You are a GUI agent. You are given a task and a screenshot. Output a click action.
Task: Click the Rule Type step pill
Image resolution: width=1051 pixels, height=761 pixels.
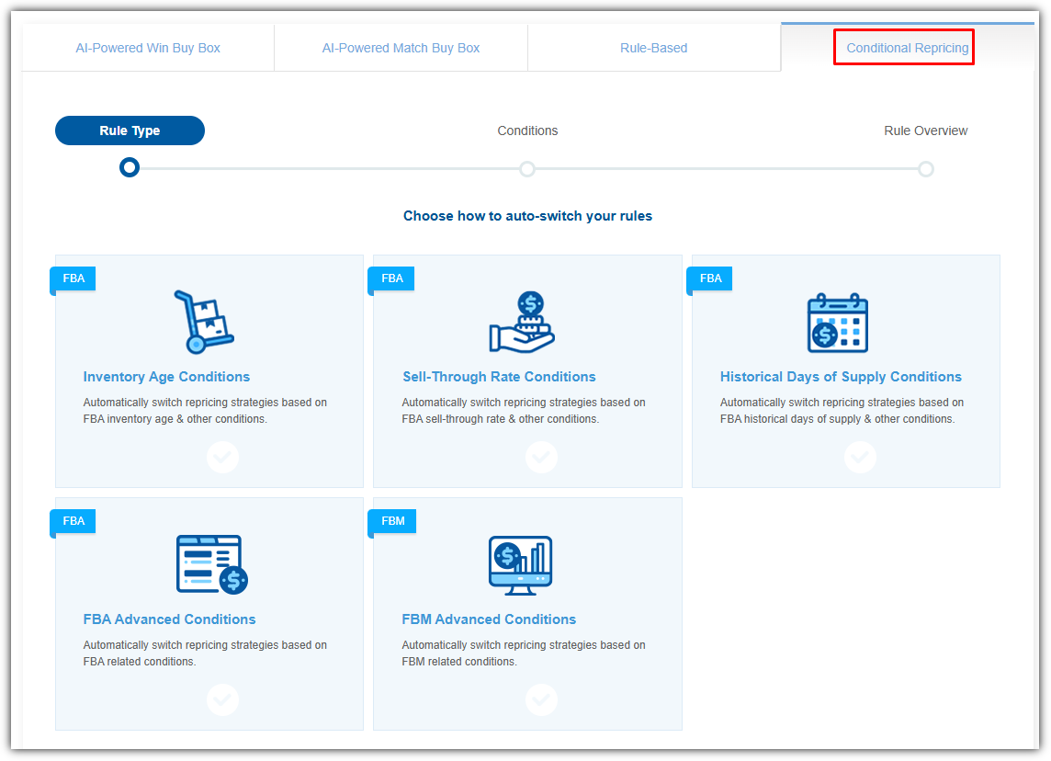point(130,131)
